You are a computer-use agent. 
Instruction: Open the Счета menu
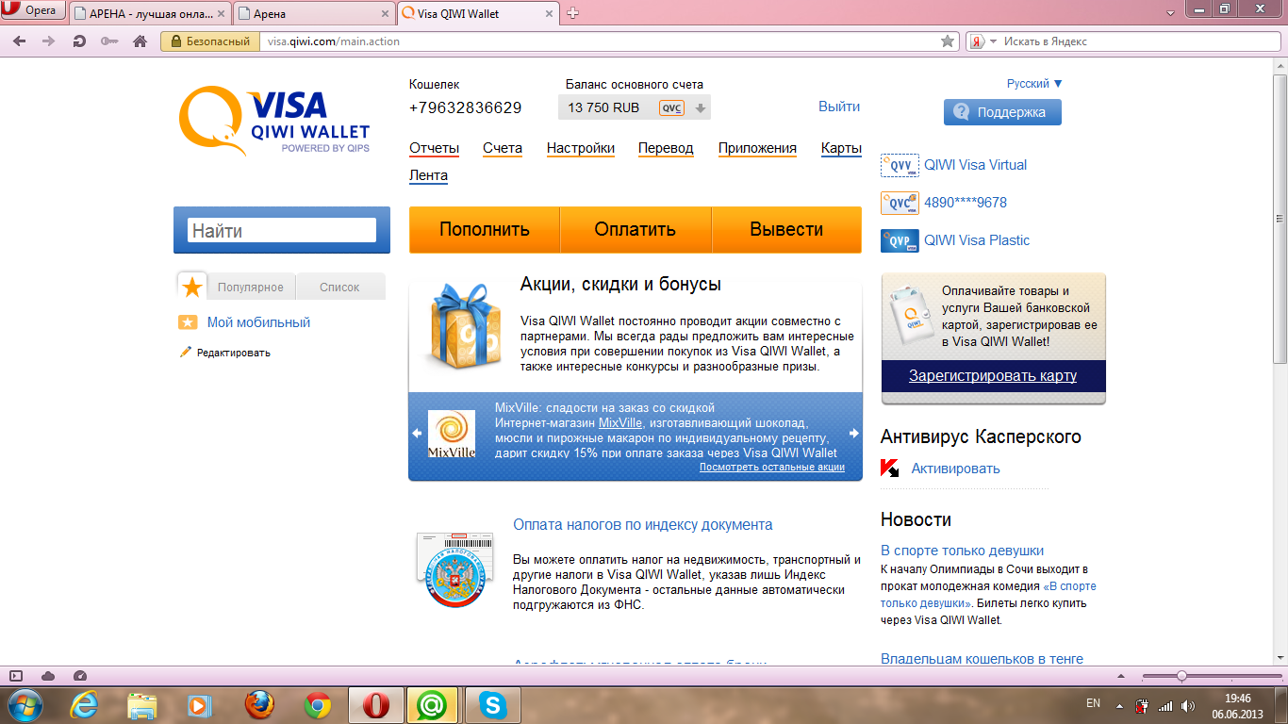coord(503,148)
